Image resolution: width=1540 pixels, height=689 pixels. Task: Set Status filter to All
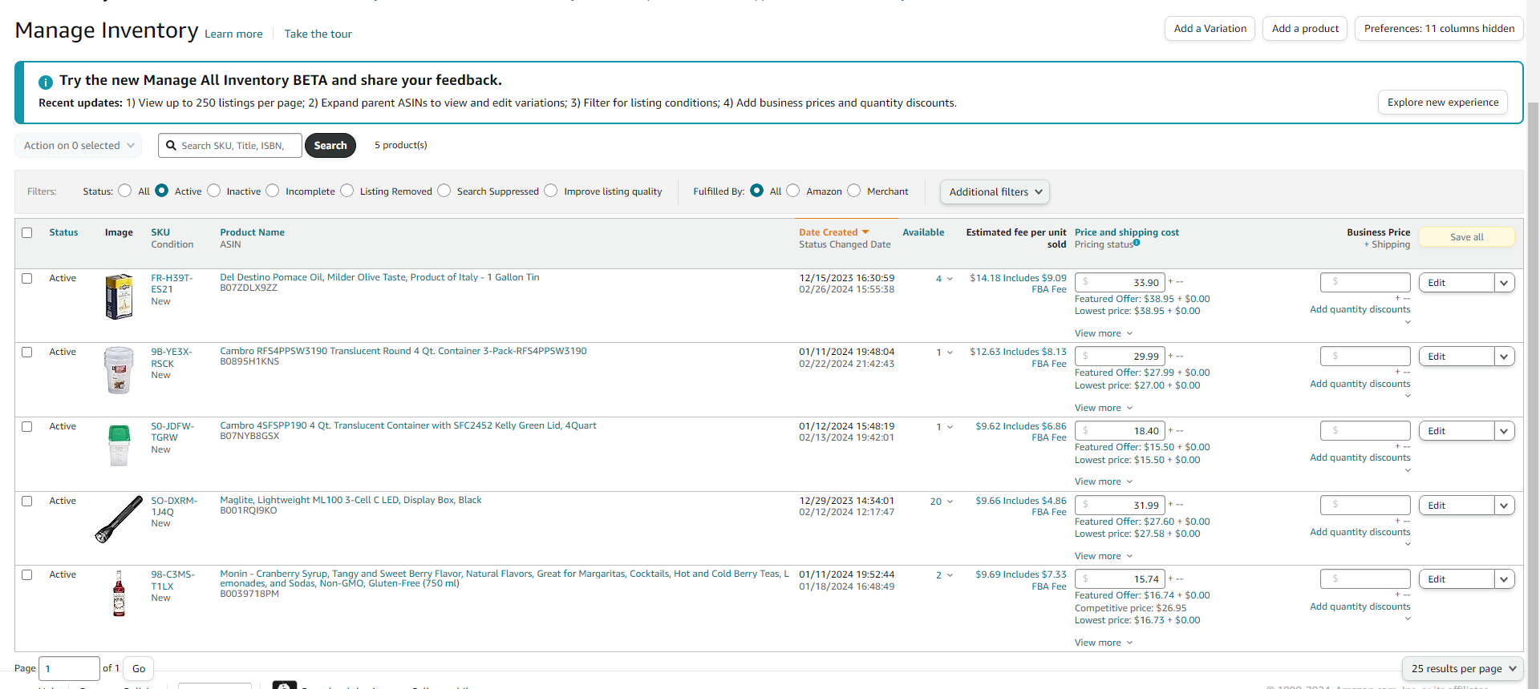click(125, 191)
